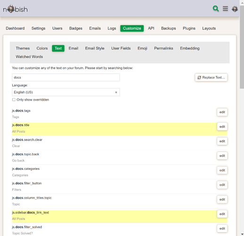This screenshot has width=244, height=236.
Task: Open the Email sub-tab
Action: 73,48
